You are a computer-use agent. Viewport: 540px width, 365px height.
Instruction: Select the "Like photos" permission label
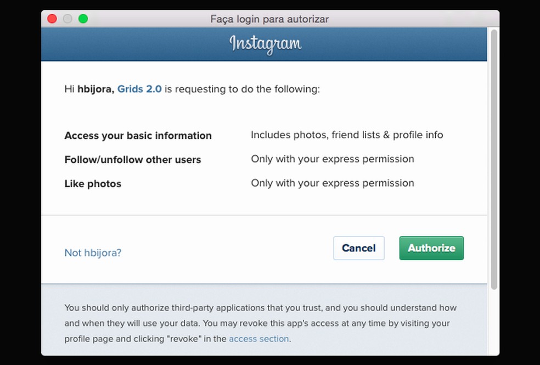click(x=93, y=184)
